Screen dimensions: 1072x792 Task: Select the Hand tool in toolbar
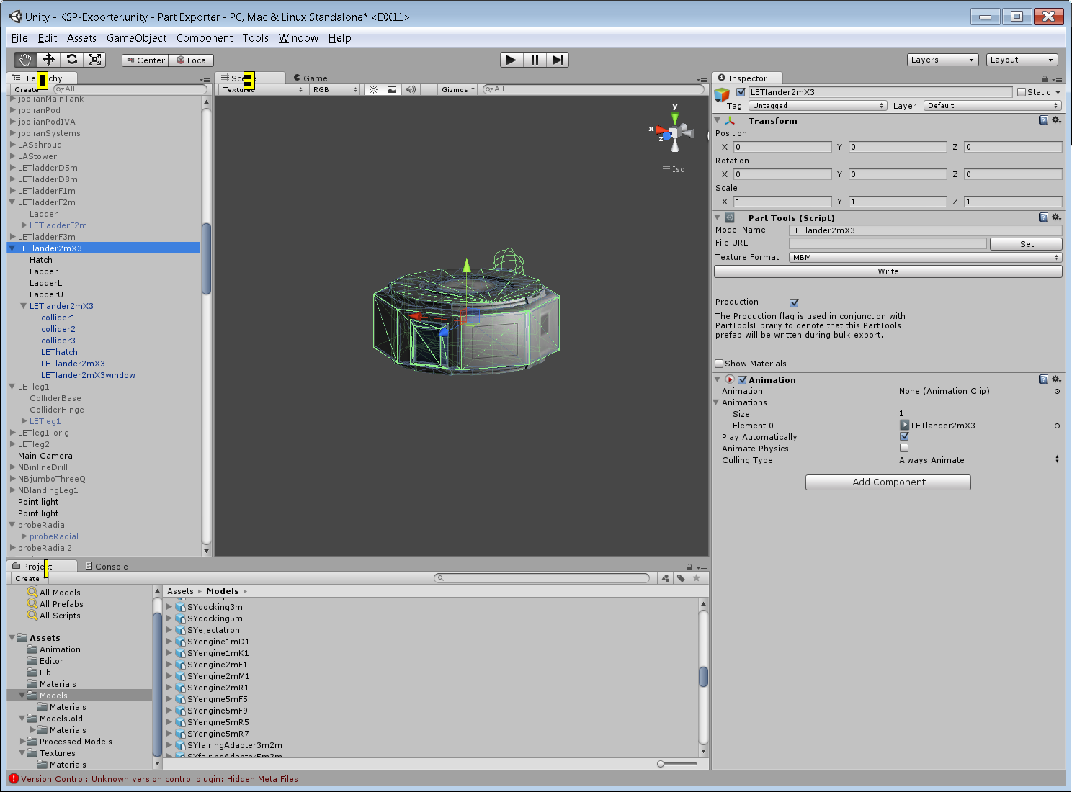tap(25, 60)
